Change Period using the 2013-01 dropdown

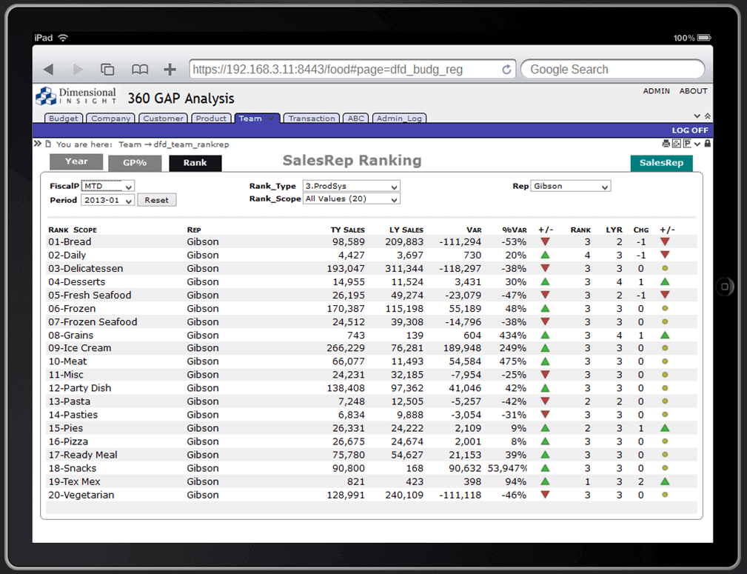click(107, 200)
